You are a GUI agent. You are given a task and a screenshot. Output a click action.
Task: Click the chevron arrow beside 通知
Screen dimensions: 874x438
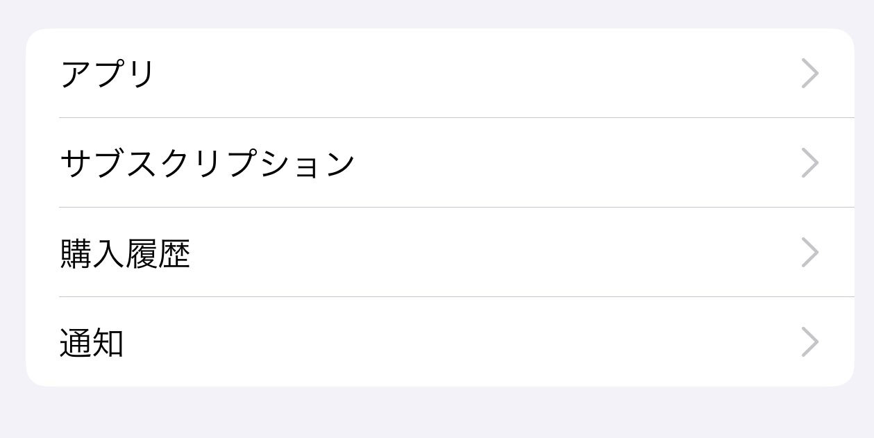[809, 342]
